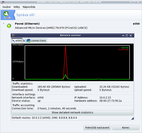Image resolution: width=142 pixels, height=133 pixels.
Task: Open the Soubor menu
Action: pos(7,7)
